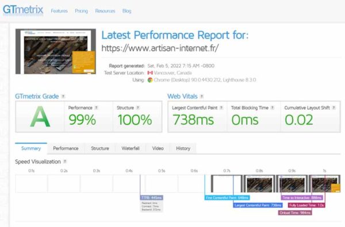The width and height of the screenshot is (345, 227).
Task: Click help icon beside Speed Visualization
Action: click(x=65, y=161)
